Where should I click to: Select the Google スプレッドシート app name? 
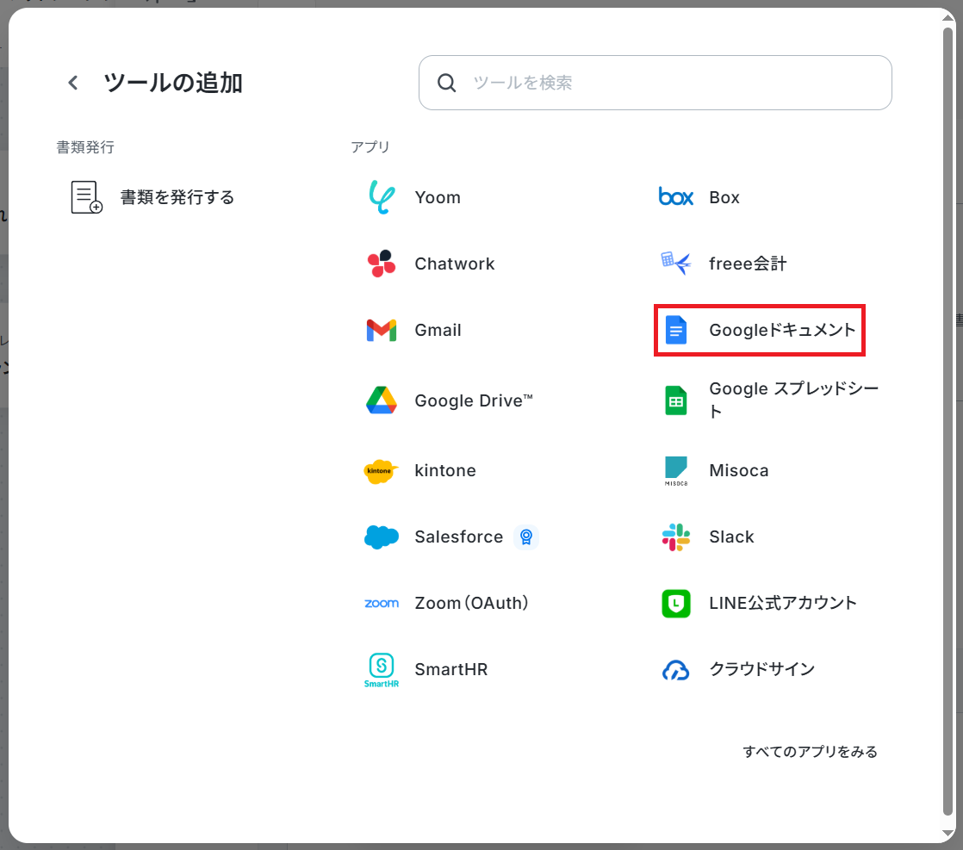click(x=793, y=400)
